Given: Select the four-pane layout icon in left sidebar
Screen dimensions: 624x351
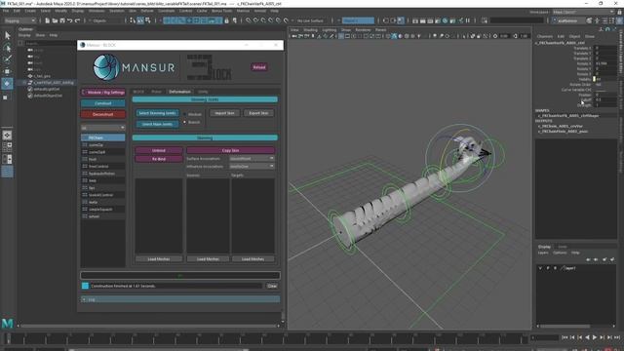Looking at the screenshot, I should [7, 147].
